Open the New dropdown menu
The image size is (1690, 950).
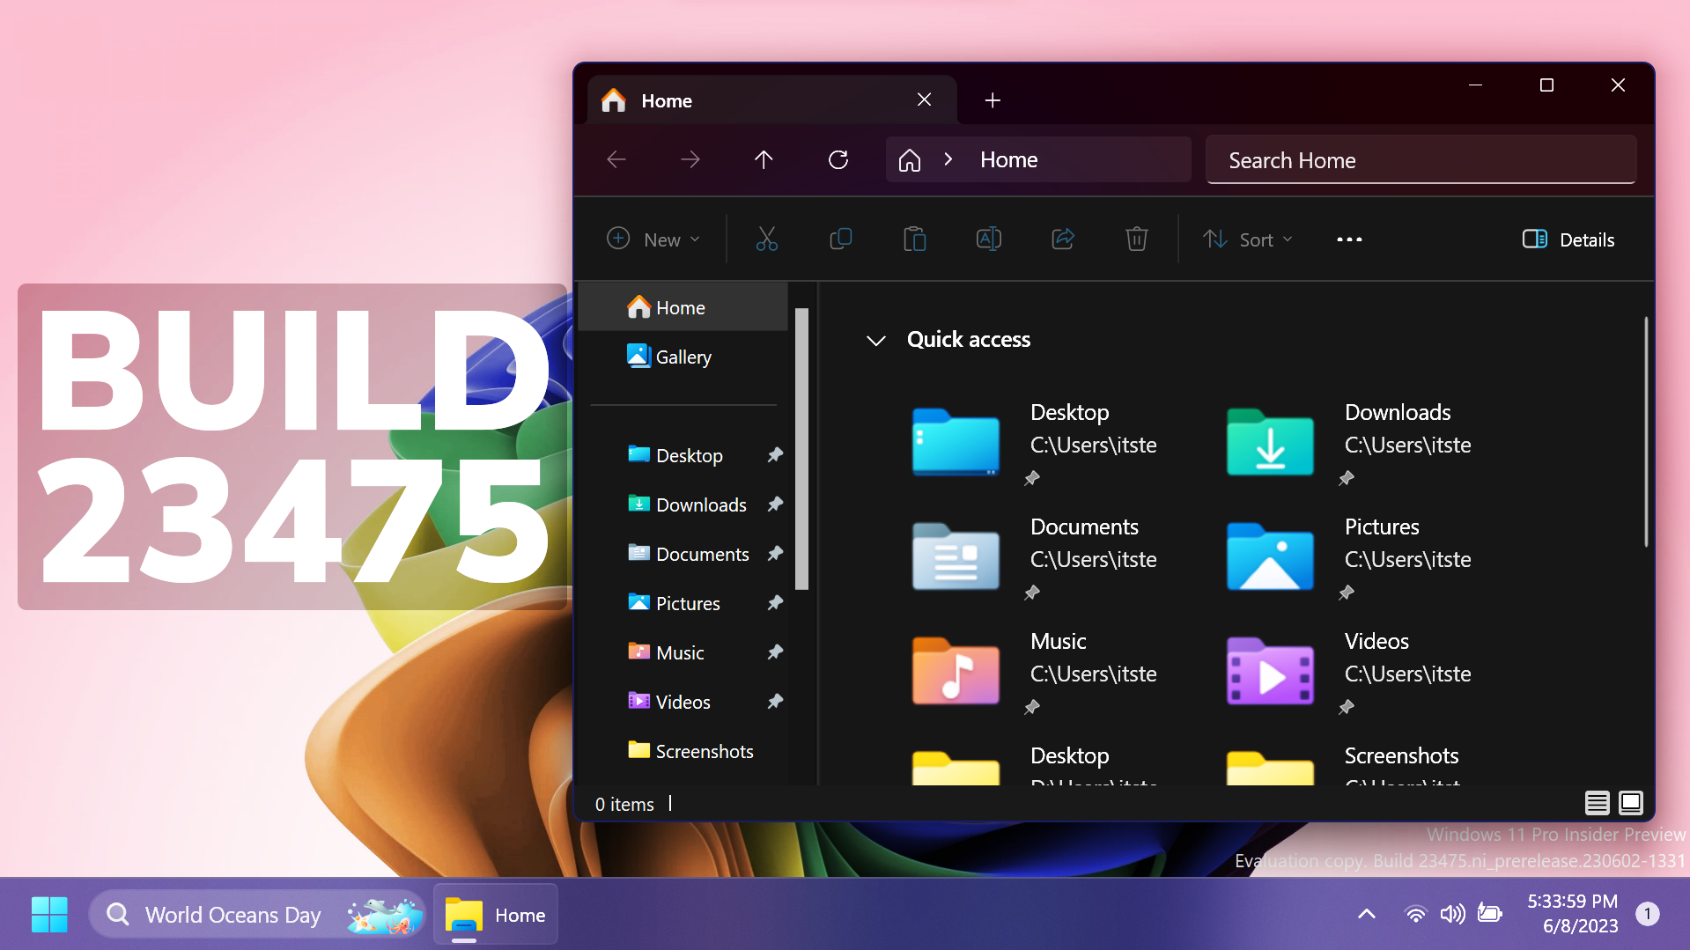653,239
